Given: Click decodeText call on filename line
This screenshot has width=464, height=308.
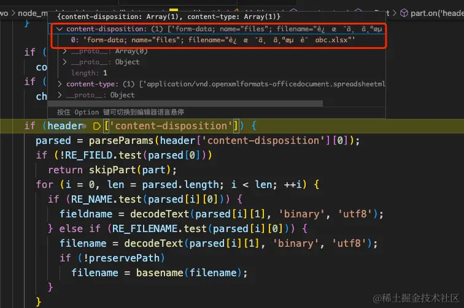Looking at the screenshot, I should 153,244.
